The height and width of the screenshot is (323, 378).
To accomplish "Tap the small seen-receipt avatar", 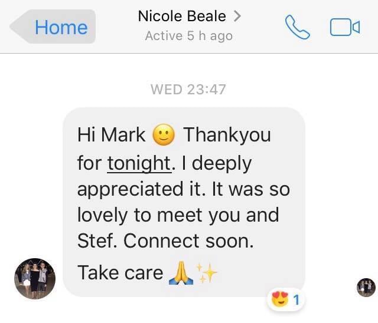I will (366, 288).
